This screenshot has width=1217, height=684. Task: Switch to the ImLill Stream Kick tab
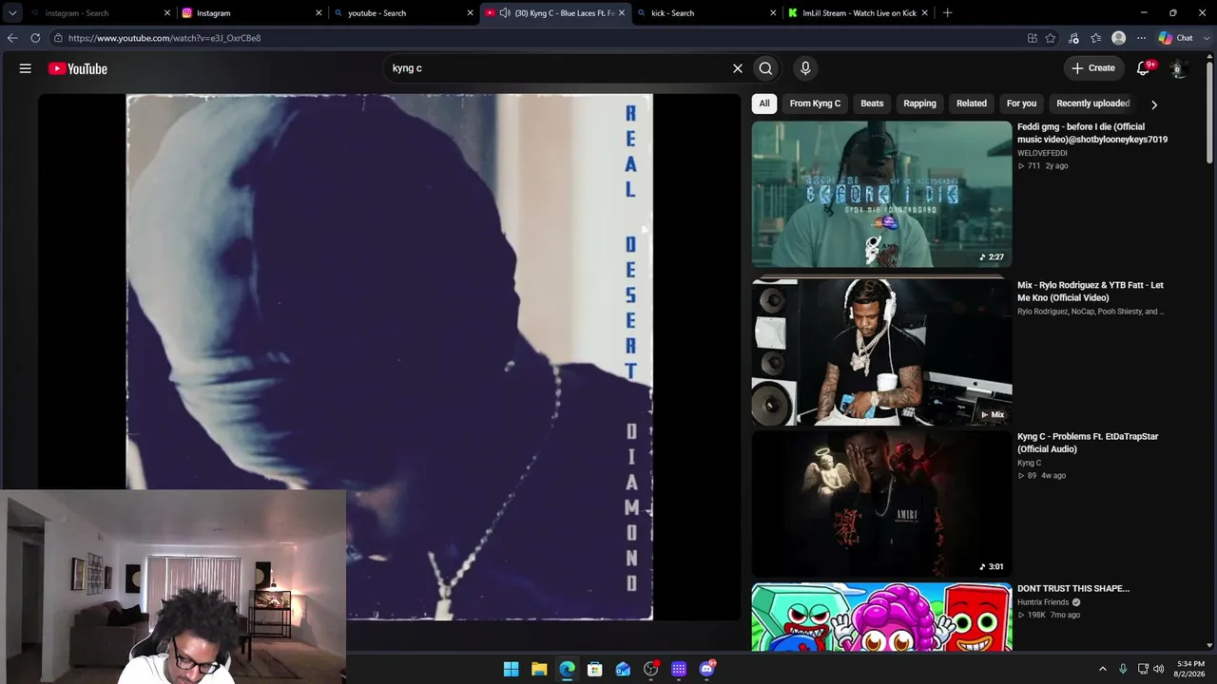[x=858, y=13]
